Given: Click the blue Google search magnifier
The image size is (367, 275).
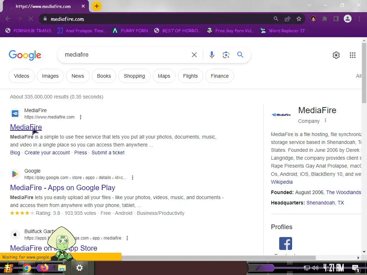Looking at the screenshot, I should coord(240,55).
